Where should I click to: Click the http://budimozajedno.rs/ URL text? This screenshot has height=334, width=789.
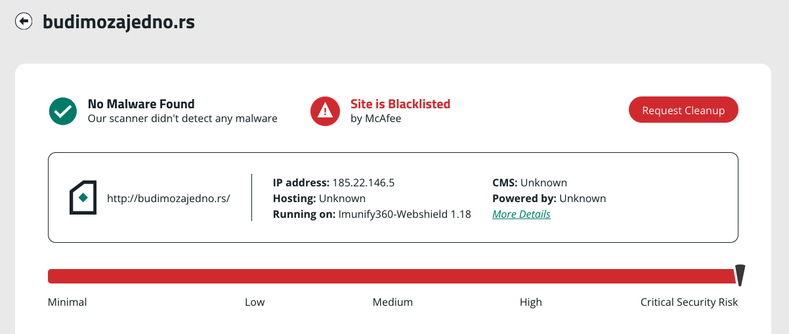(169, 198)
